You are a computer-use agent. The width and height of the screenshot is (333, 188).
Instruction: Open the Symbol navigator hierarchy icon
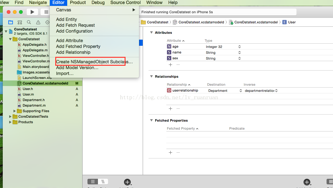20,22
